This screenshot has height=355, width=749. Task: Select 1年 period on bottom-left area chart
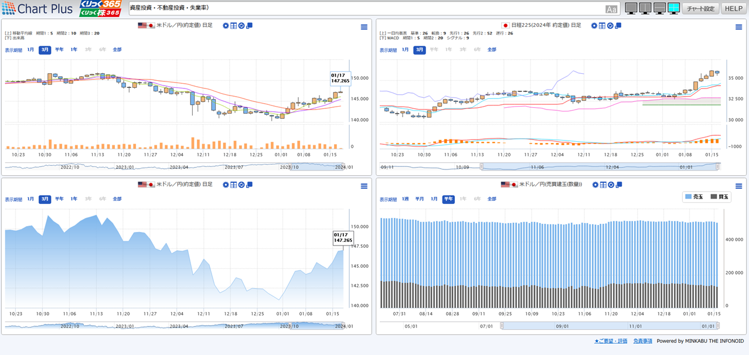[74, 199]
